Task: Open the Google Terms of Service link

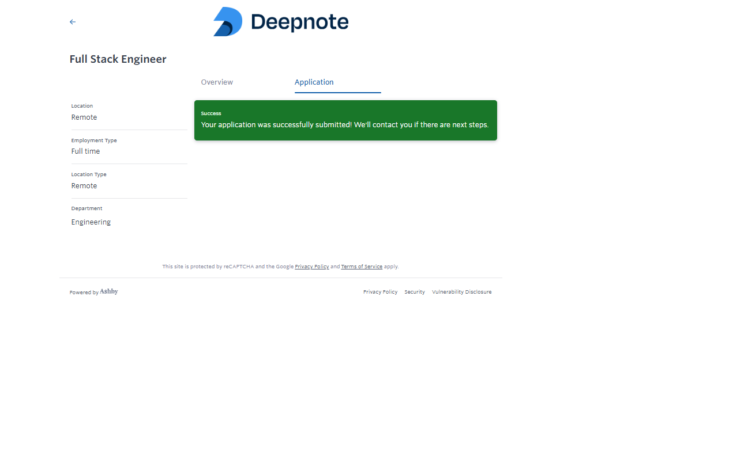Action: (362, 267)
